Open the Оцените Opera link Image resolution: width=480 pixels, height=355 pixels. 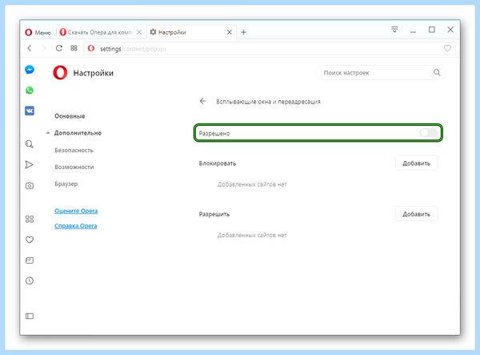76,211
